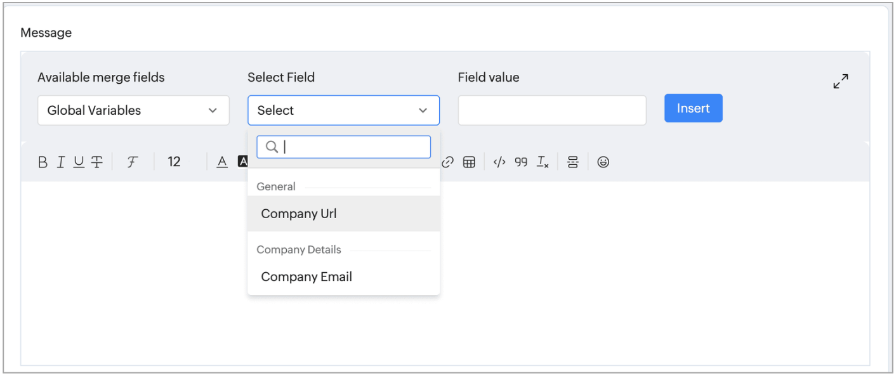Open the emoji picker
896x378 pixels.
(x=603, y=162)
